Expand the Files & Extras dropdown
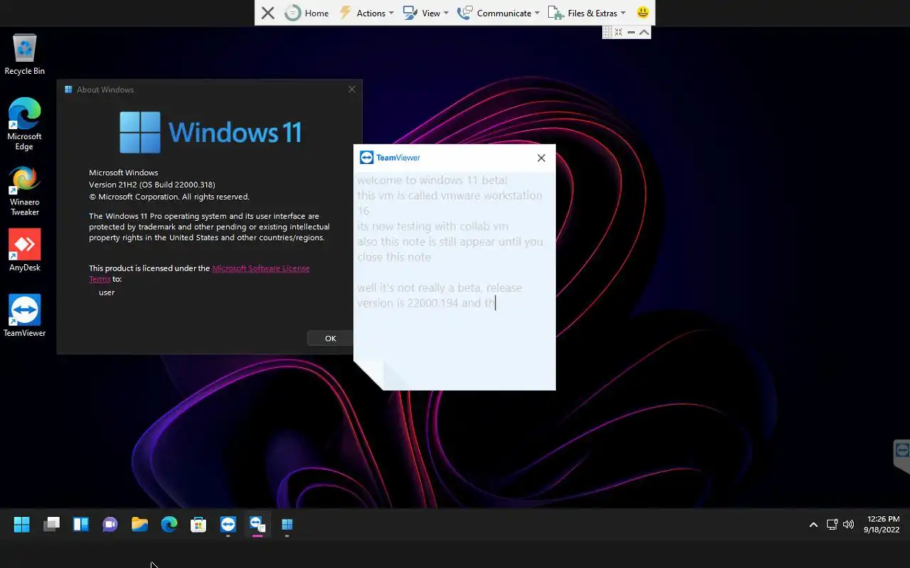 (x=587, y=13)
